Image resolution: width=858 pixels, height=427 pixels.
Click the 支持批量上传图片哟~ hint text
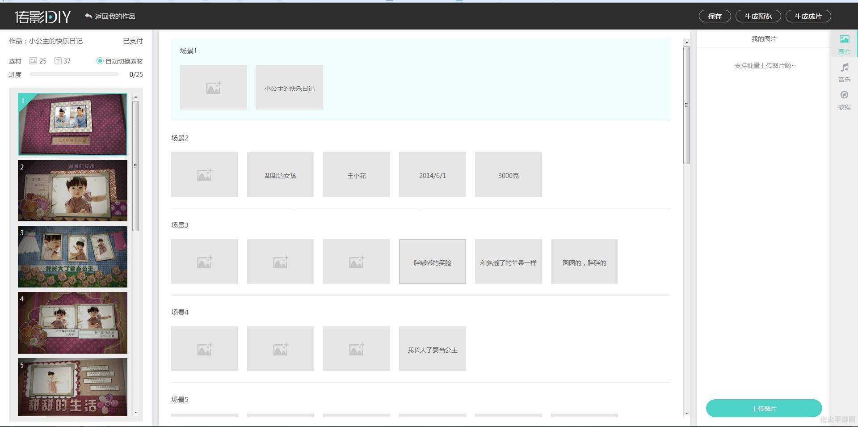point(765,66)
